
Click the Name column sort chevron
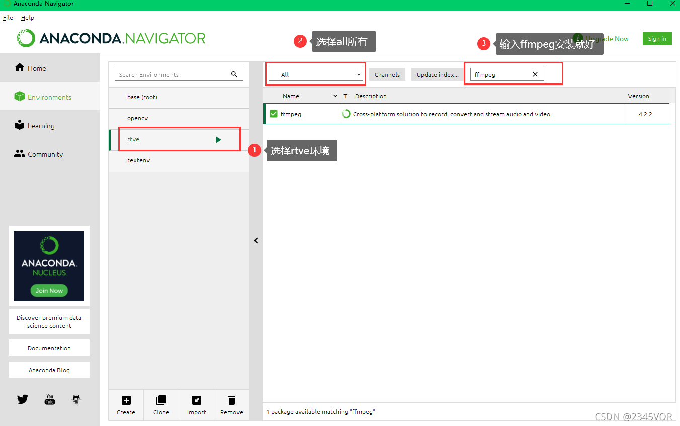[x=335, y=96]
